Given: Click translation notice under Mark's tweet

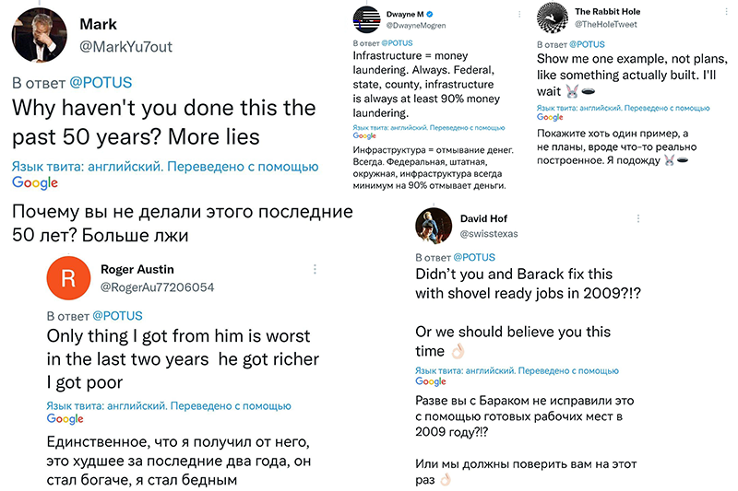Looking at the screenshot, I should 165,167.
